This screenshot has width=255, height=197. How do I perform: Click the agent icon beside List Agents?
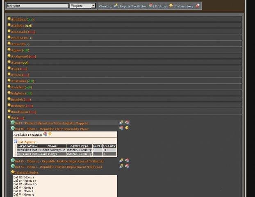click(x=16, y=141)
